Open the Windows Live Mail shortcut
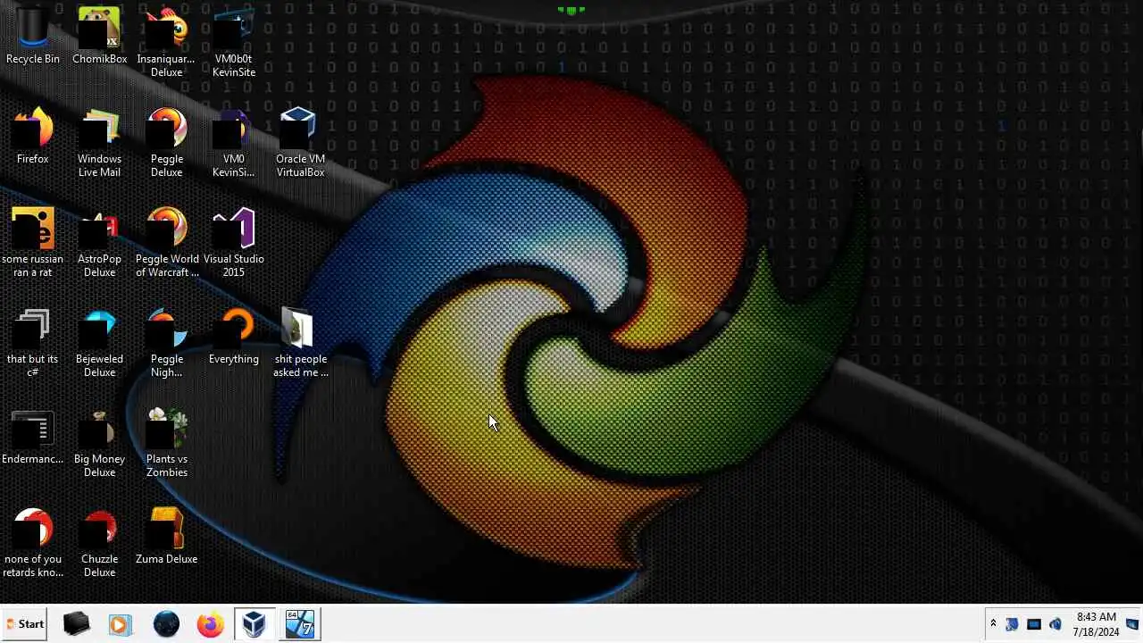Image resolution: width=1143 pixels, height=643 pixels. [99, 143]
